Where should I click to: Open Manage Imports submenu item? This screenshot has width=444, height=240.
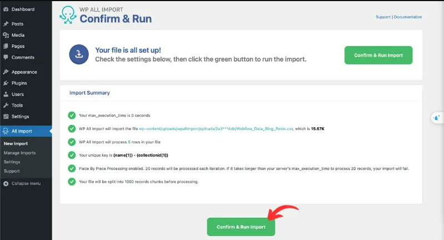pos(20,153)
